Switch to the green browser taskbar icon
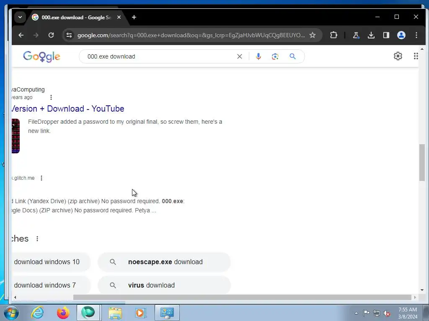The width and height of the screenshot is (429, 321). point(88,313)
